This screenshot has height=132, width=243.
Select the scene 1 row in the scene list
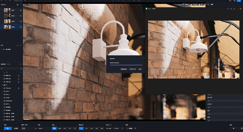tap(11, 10)
